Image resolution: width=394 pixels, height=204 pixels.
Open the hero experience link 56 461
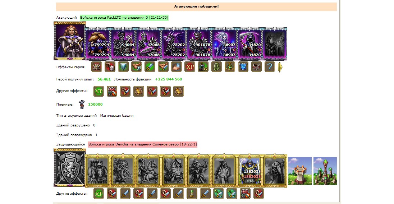click(x=104, y=79)
